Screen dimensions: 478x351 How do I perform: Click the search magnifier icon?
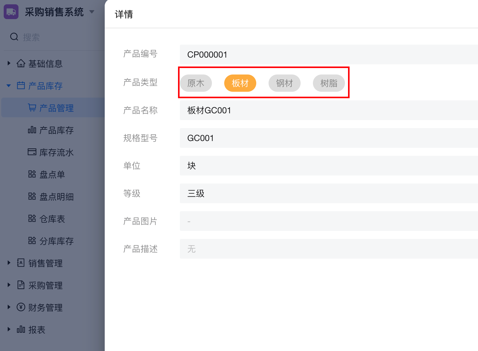coord(14,37)
